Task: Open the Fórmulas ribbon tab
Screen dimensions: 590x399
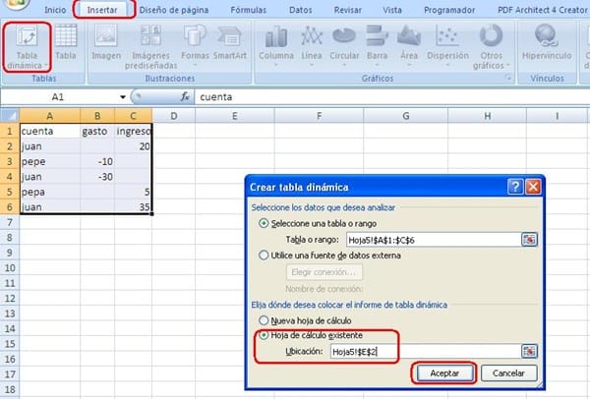Action: pyautogui.click(x=249, y=10)
